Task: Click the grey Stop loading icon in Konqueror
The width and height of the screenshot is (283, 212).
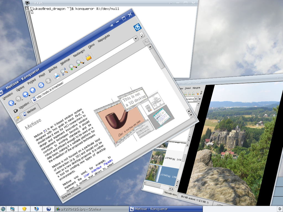Action: [48, 81]
